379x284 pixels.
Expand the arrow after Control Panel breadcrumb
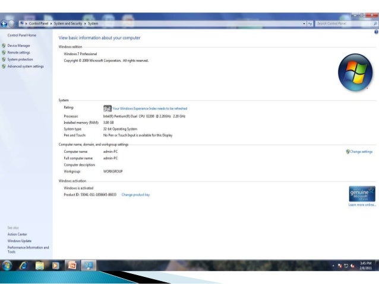51,24
